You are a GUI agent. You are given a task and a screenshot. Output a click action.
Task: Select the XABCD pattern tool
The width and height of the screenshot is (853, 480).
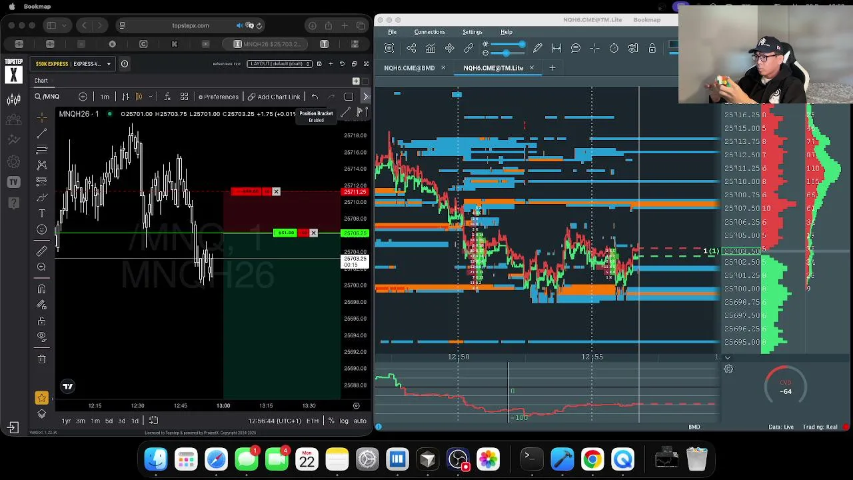41,165
